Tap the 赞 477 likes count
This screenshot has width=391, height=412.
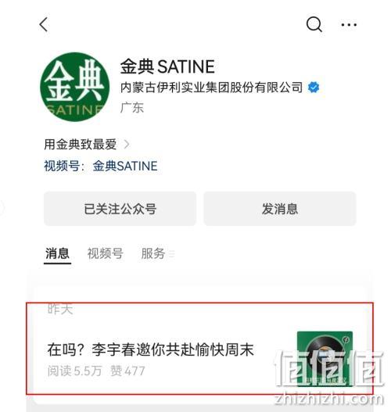click(127, 371)
